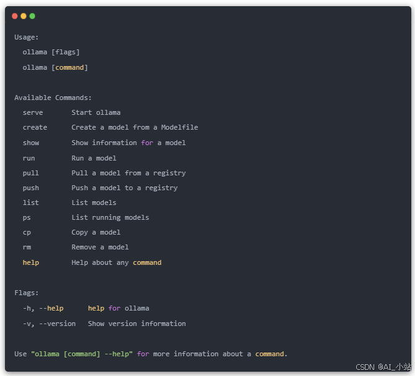
Task: Click the 'Usage:' heading text
Action: 27,37
